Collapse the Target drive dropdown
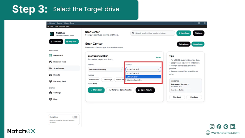The width and height of the screenshot is (245, 138). [143, 69]
